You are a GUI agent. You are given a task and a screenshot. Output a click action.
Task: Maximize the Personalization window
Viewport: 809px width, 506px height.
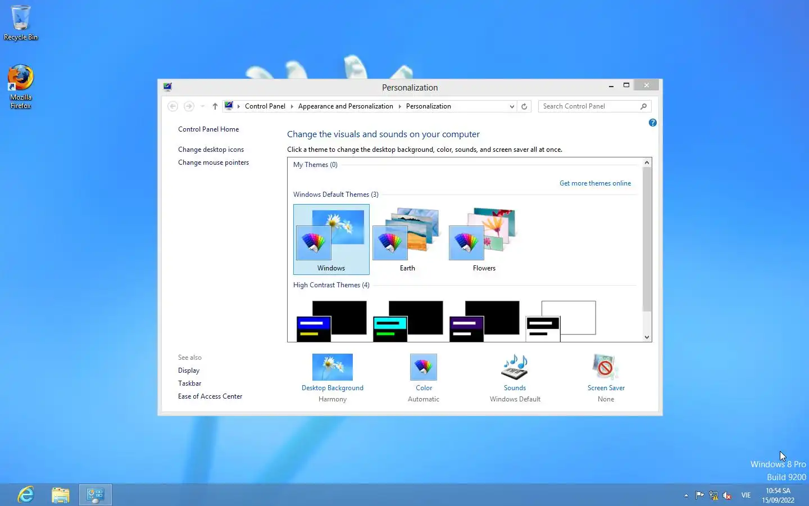(626, 85)
